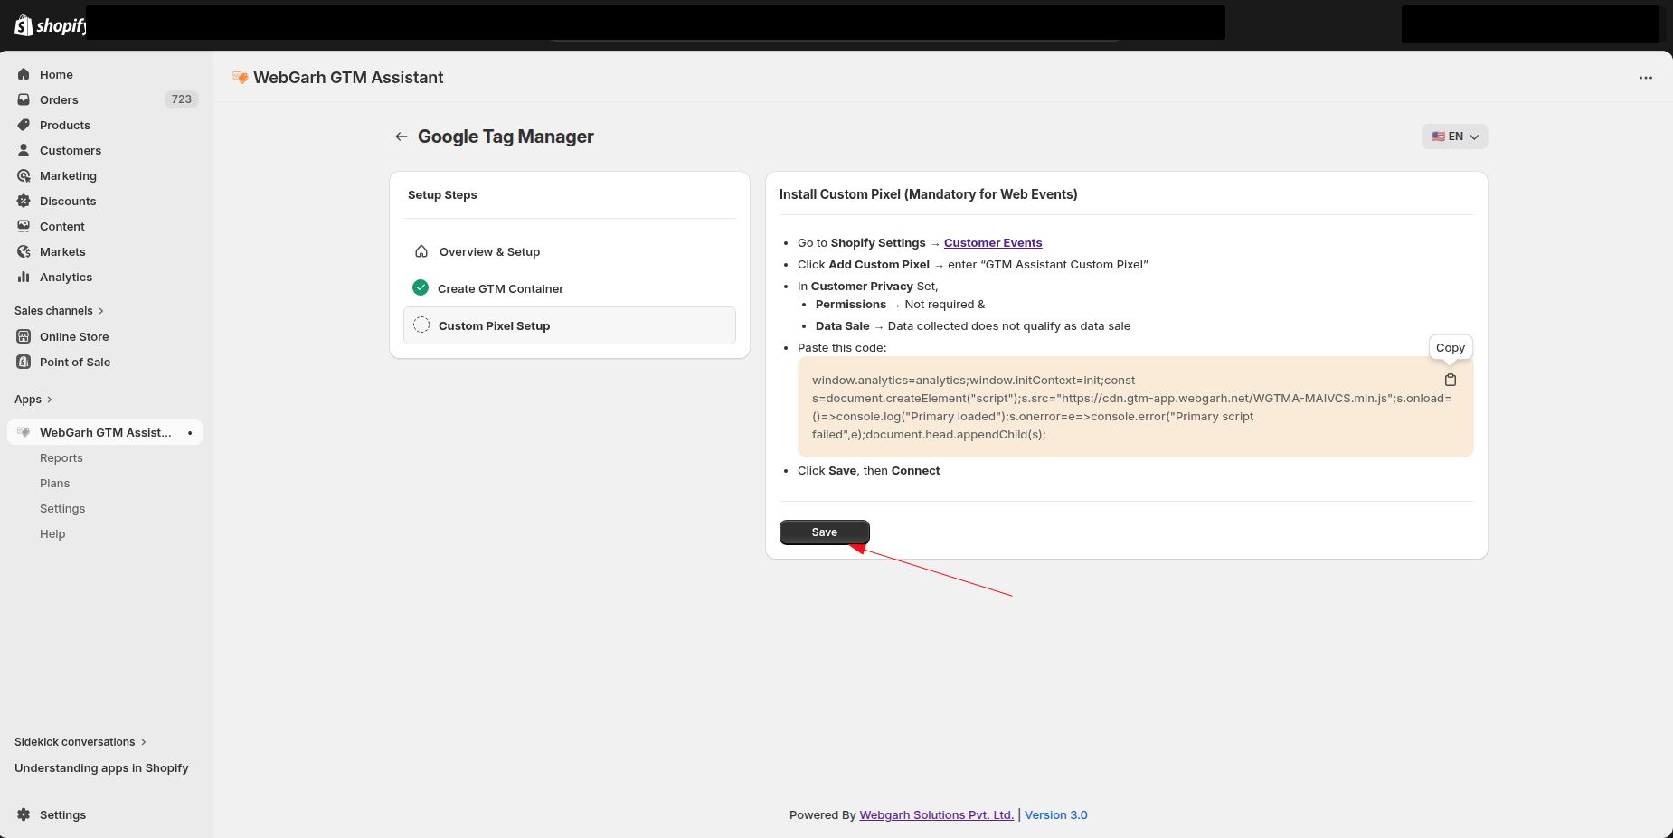The image size is (1673, 838).
Task: Open the EN language dropdown
Action: coord(1455,137)
